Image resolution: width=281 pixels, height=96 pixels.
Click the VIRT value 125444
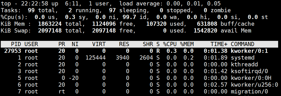95,58
